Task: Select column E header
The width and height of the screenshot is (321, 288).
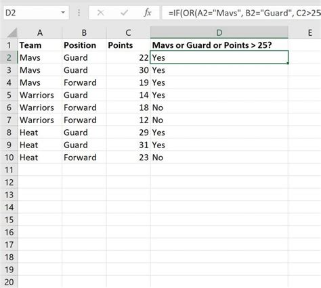Action: pos(310,33)
